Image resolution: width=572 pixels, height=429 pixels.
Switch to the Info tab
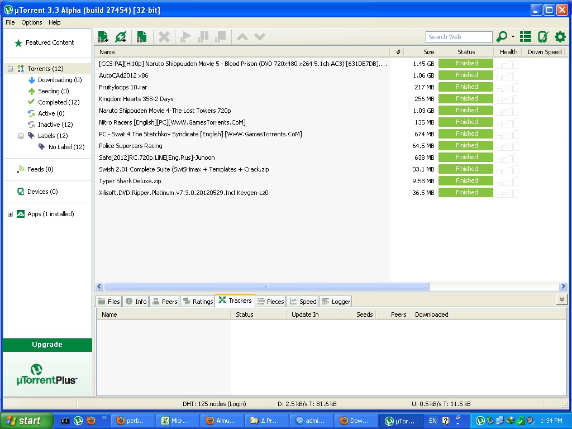[x=136, y=301]
